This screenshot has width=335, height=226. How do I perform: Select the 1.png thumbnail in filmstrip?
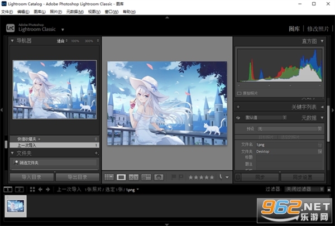click(16, 206)
